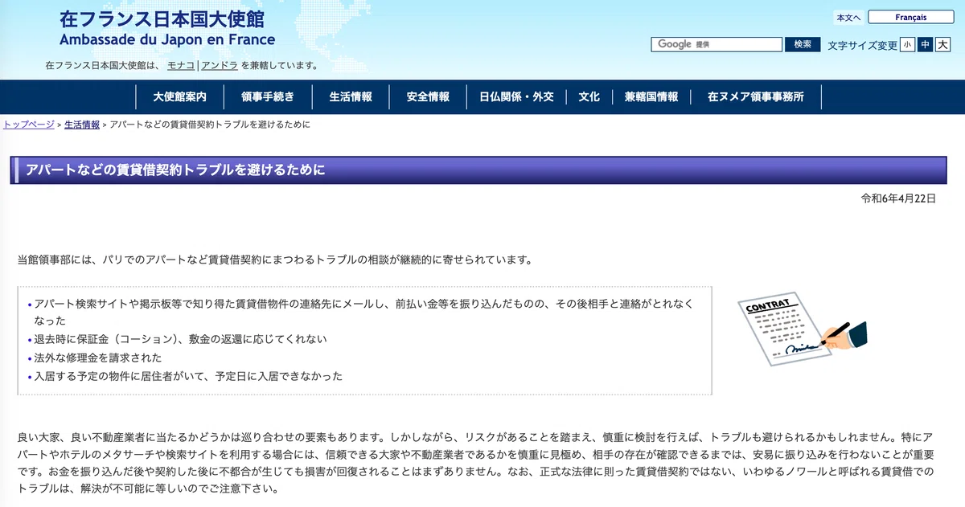
Task: Click the intro sentence starting 当館領事部には
Action: [275, 260]
